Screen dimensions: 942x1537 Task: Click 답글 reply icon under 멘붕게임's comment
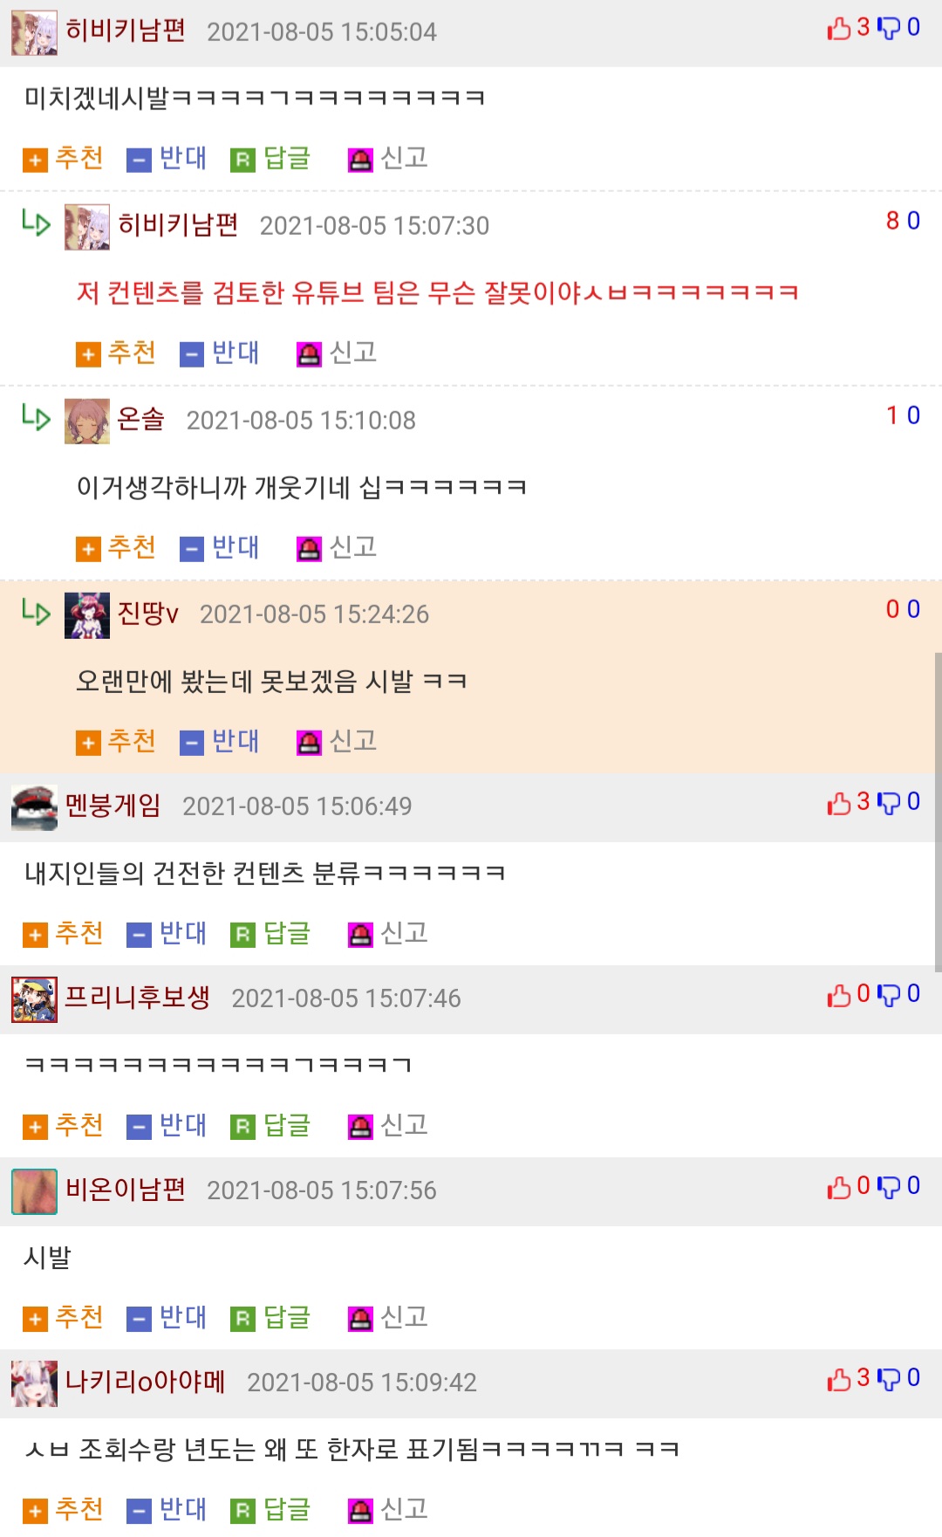click(242, 935)
